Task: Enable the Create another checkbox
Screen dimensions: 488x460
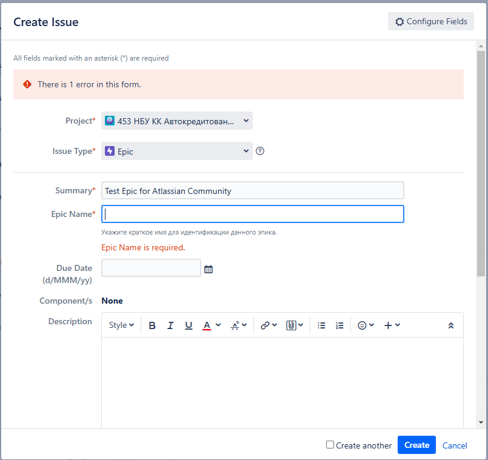Action: point(330,445)
